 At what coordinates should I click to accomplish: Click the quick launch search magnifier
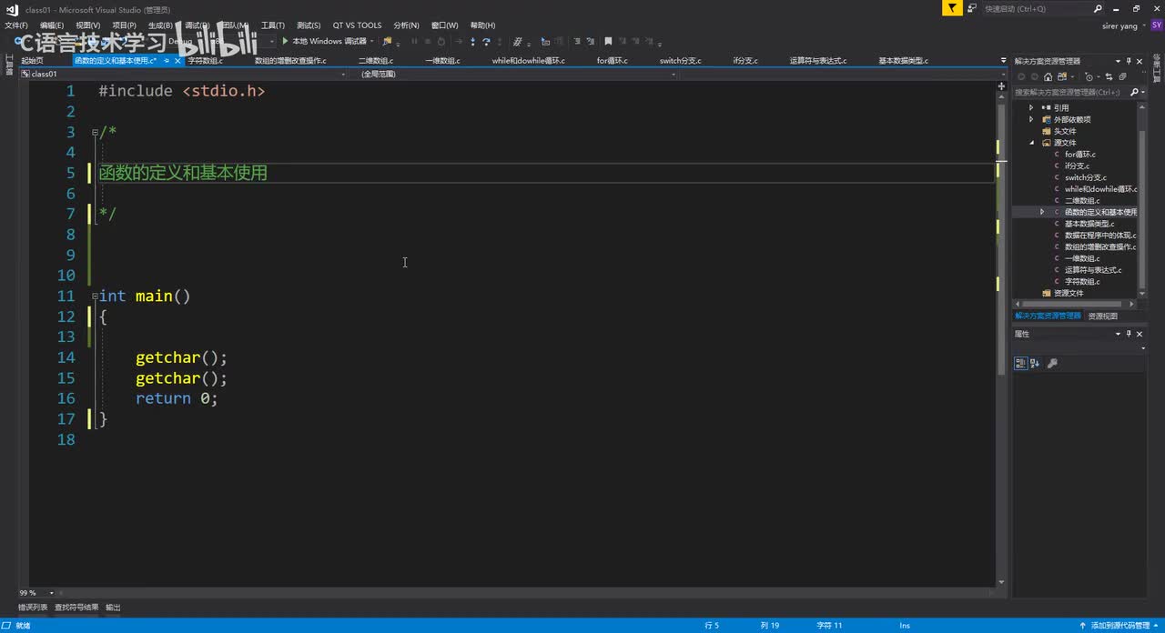(x=1098, y=8)
